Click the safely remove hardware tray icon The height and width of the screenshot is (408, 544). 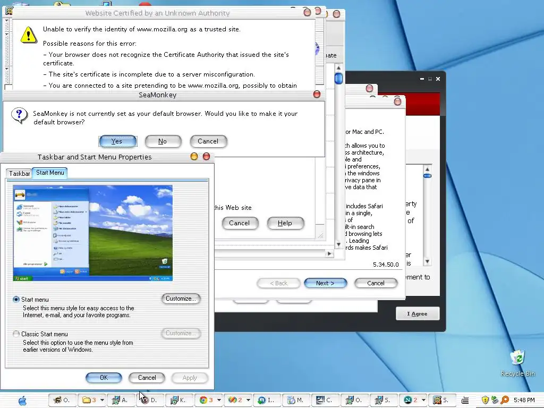point(495,401)
